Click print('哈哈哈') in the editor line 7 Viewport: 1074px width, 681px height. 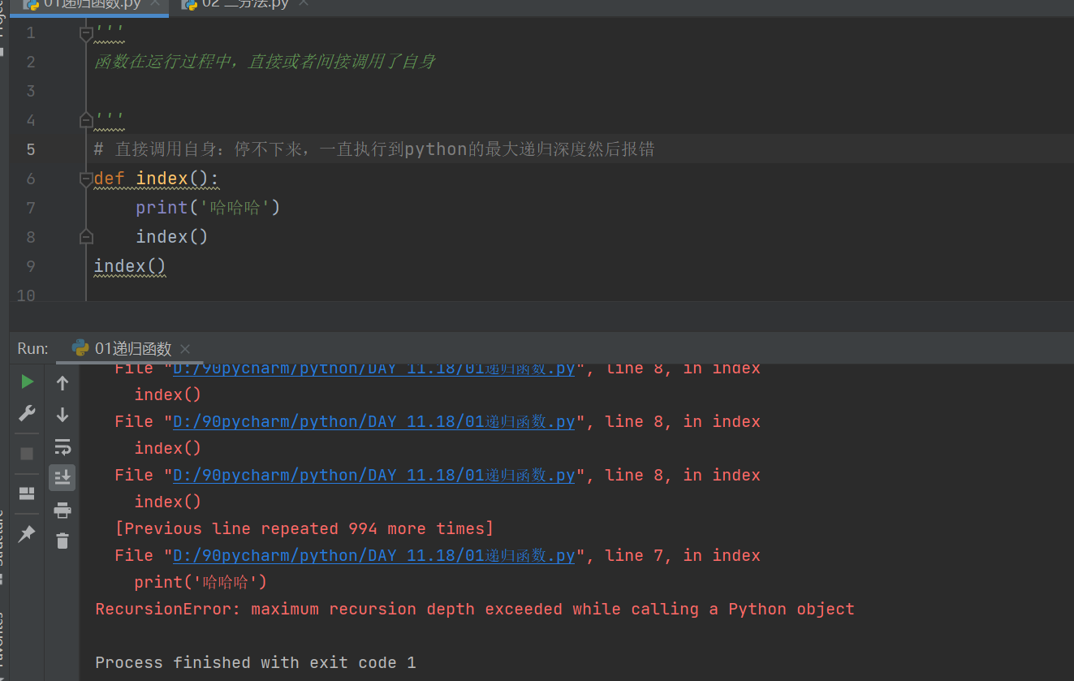pyautogui.click(x=208, y=208)
